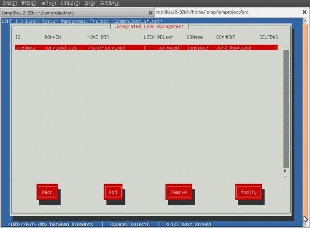Click the DOMAIN column header
310x228 pixels.
click(x=53, y=37)
